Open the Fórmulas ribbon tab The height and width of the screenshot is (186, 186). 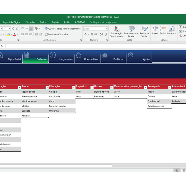tap(30, 22)
